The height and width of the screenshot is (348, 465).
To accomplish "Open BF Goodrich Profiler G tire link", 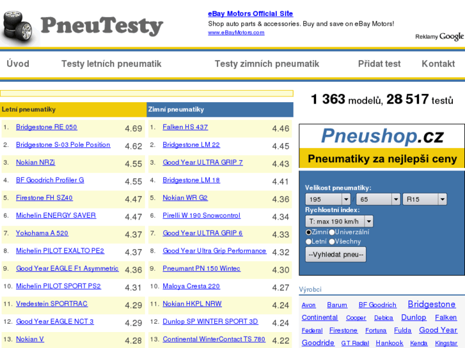I will (x=50, y=180).
